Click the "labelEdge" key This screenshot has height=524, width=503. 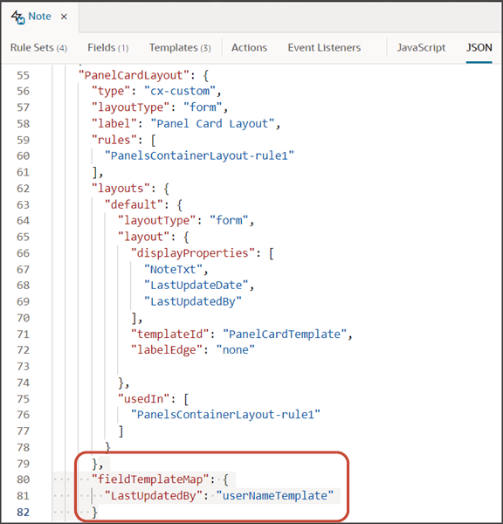pos(167,350)
